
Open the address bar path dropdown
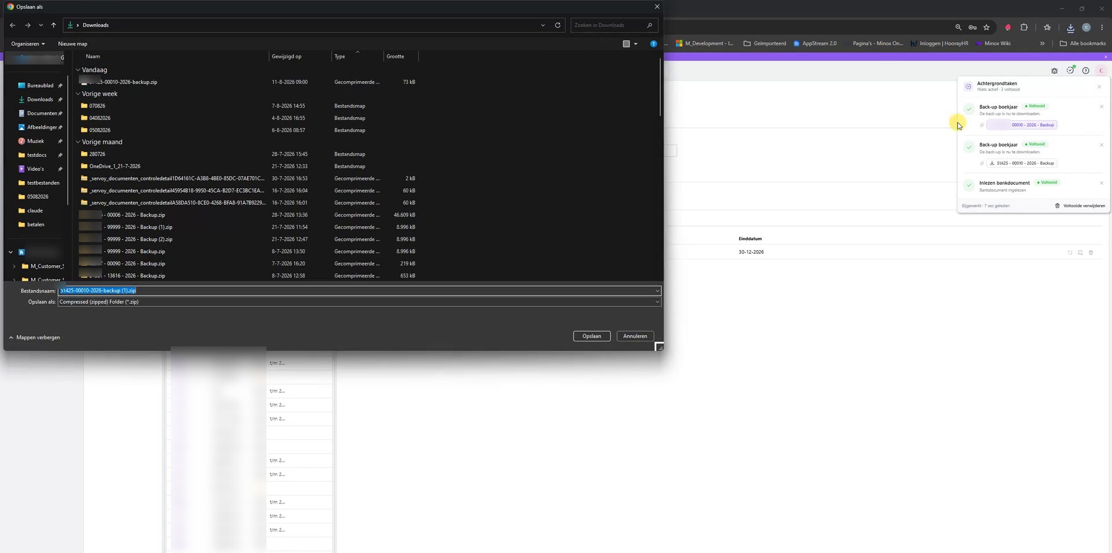(x=543, y=25)
